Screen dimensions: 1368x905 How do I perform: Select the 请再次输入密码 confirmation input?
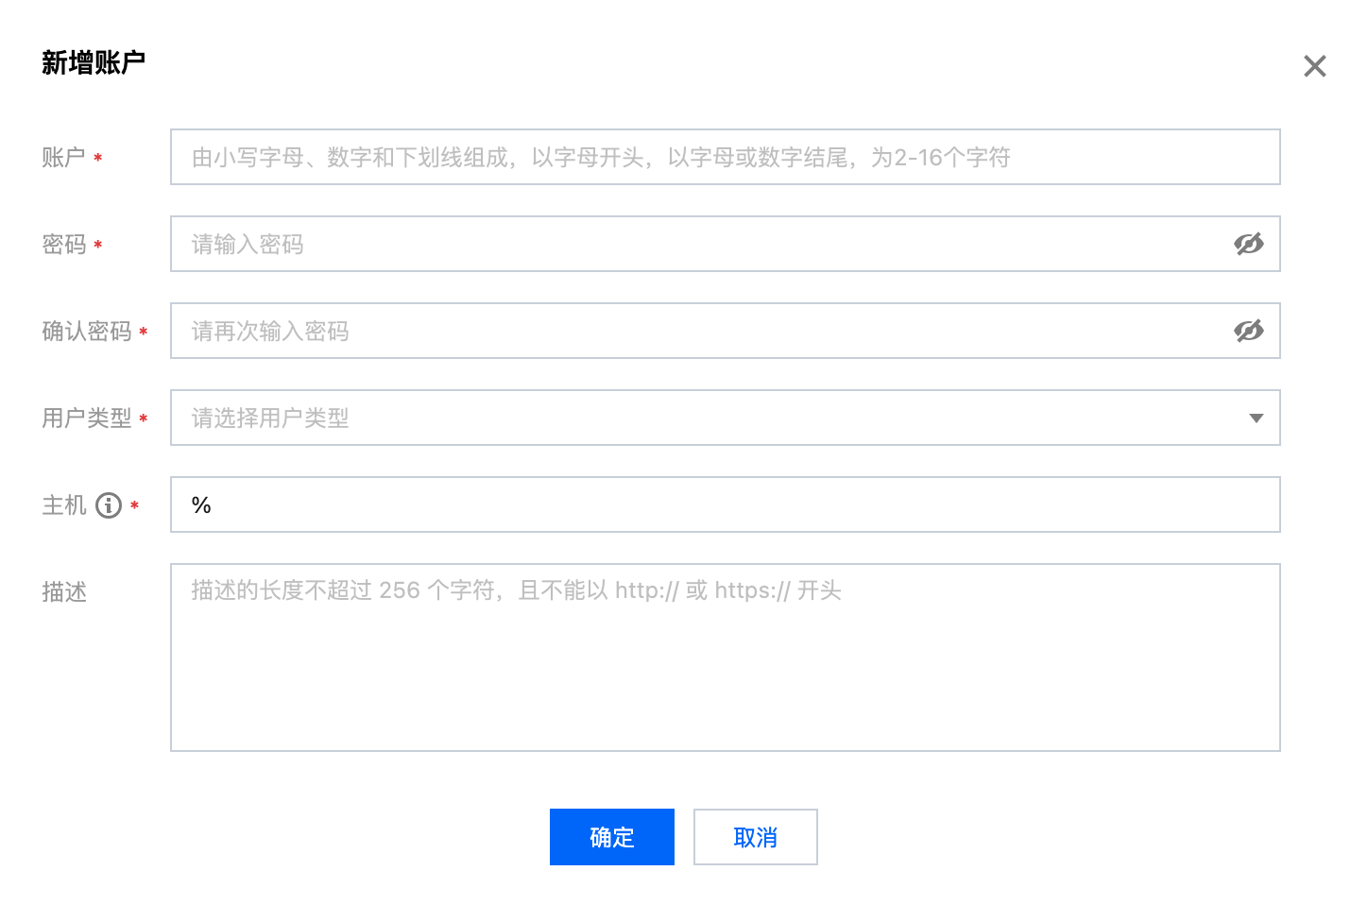(x=699, y=332)
